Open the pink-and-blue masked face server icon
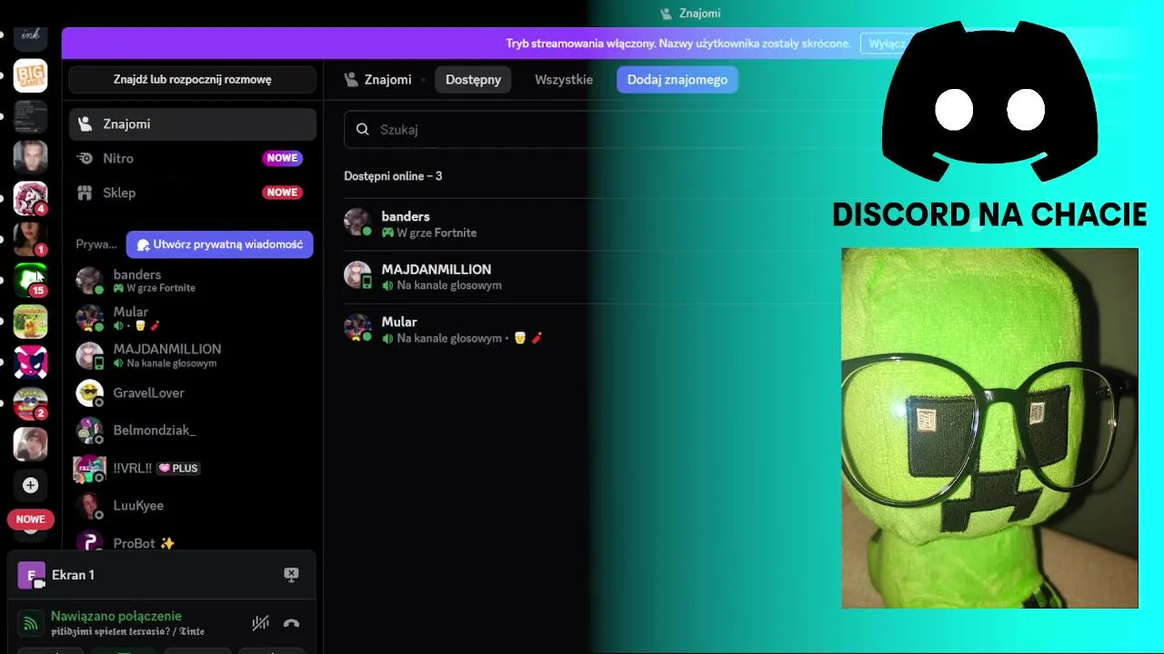 click(x=30, y=362)
